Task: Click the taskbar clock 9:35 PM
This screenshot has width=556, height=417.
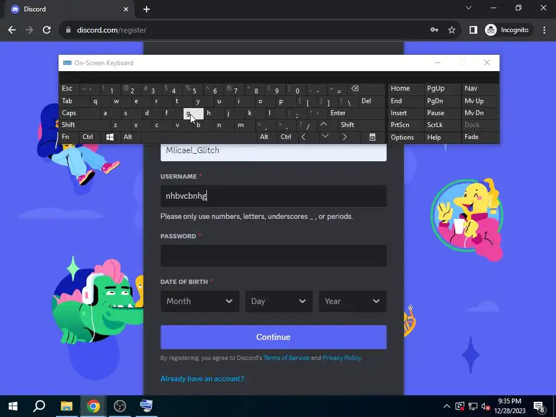Action: point(509,406)
